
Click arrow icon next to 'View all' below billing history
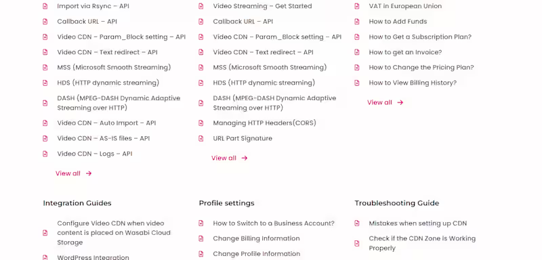[x=400, y=102]
